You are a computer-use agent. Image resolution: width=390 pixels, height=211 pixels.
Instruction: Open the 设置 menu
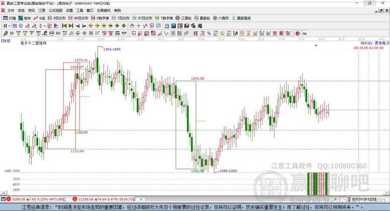pyautogui.click(x=69, y=10)
